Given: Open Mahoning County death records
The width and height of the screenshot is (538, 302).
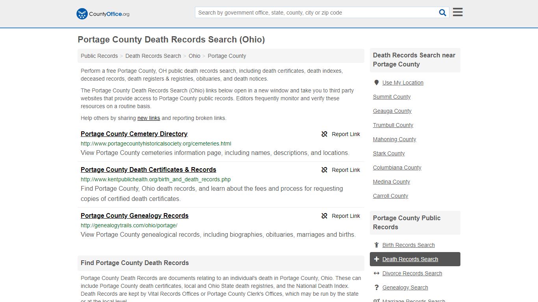Looking at the screenshot, I should [395, 139].
